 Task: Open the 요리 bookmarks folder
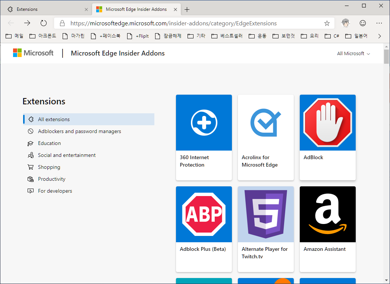coord(310,36)
